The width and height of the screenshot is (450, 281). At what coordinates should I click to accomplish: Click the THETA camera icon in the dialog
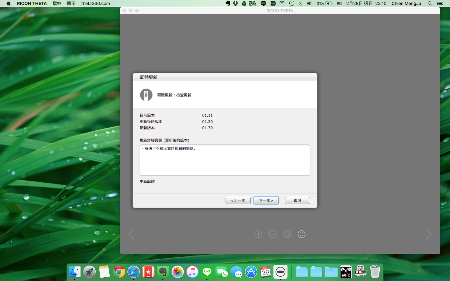tap(146, 95)
